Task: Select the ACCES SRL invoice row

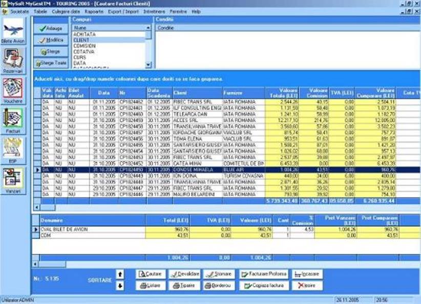Action: 227,120
